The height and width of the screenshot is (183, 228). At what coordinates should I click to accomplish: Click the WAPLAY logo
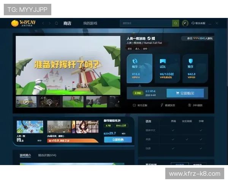coord(23,23)
